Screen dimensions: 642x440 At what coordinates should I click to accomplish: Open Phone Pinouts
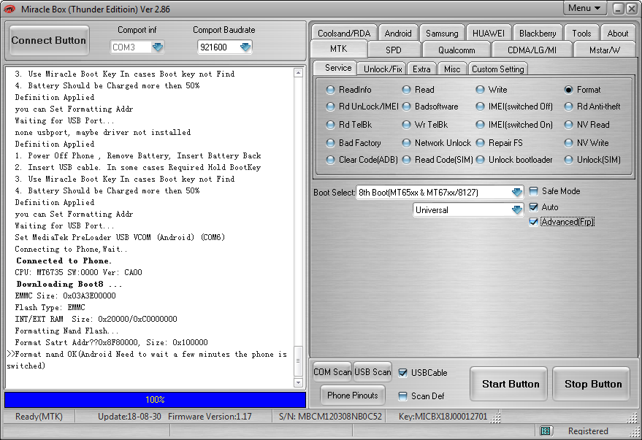tap(353, 395)
